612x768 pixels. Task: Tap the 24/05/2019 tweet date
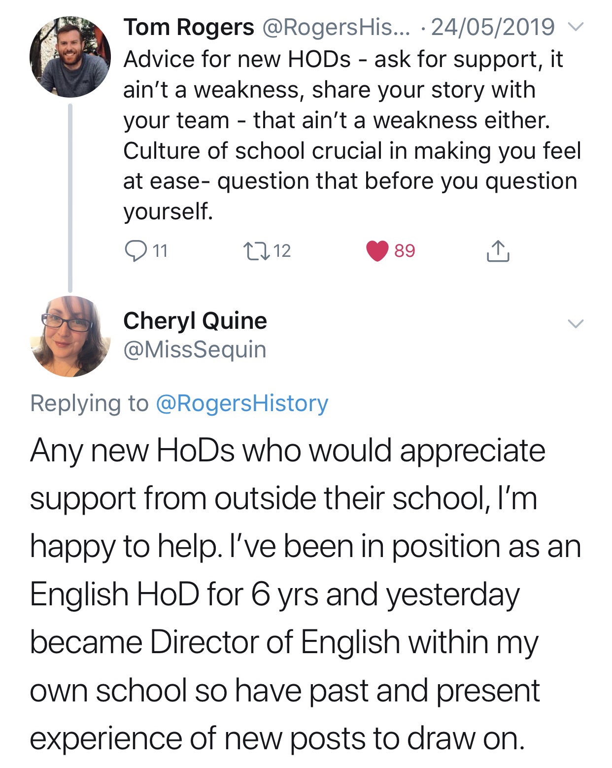493,27
